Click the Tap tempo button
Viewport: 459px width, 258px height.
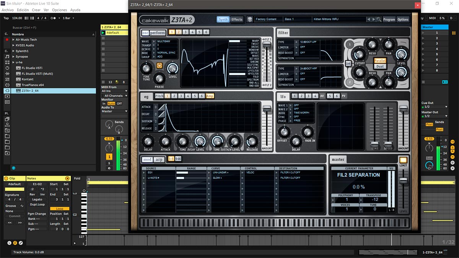tap(6, 18)
